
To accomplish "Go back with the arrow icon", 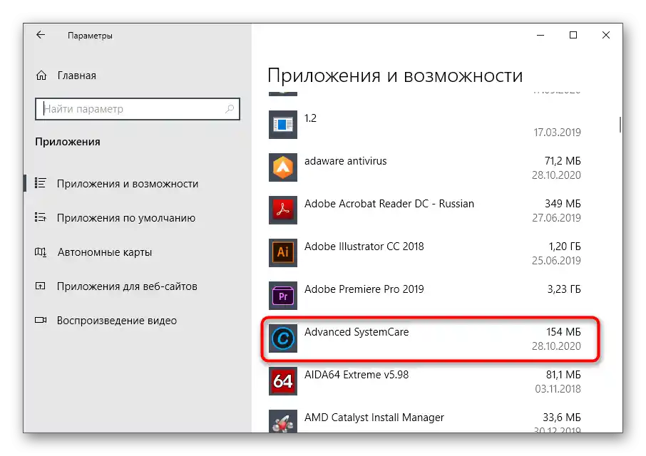I will tap(41, 35).
